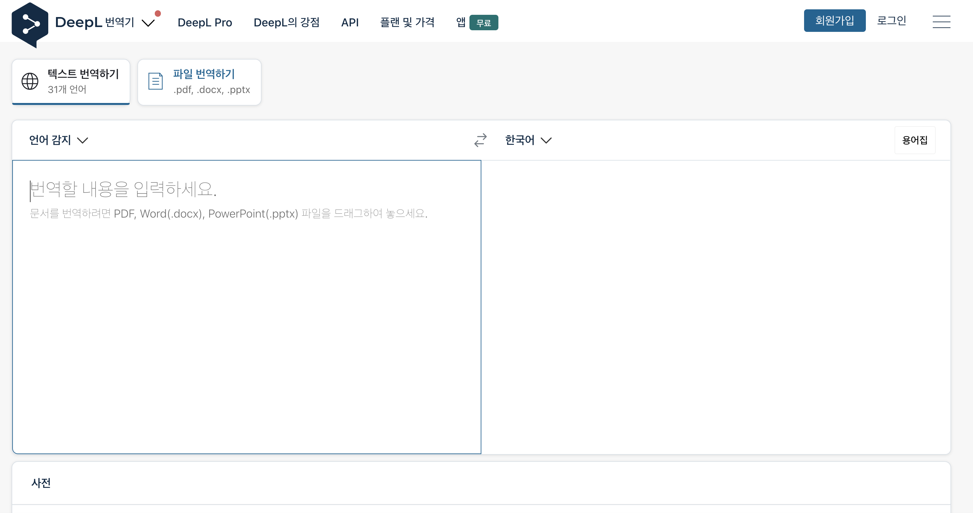This screenshot has width=973, height=513.
Task: Select API from the navigation
Action: point(350,23)
